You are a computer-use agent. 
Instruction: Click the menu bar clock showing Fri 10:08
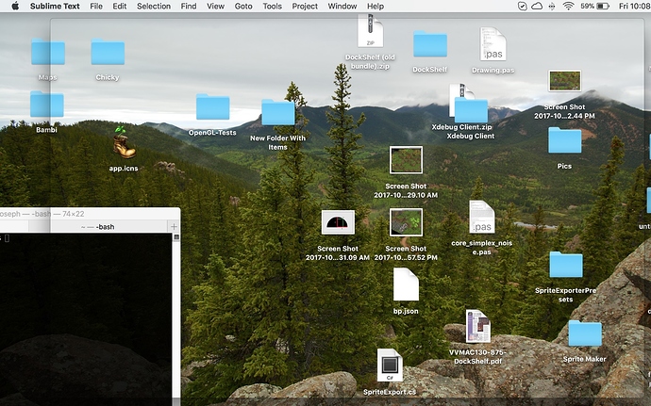[632, 7]
